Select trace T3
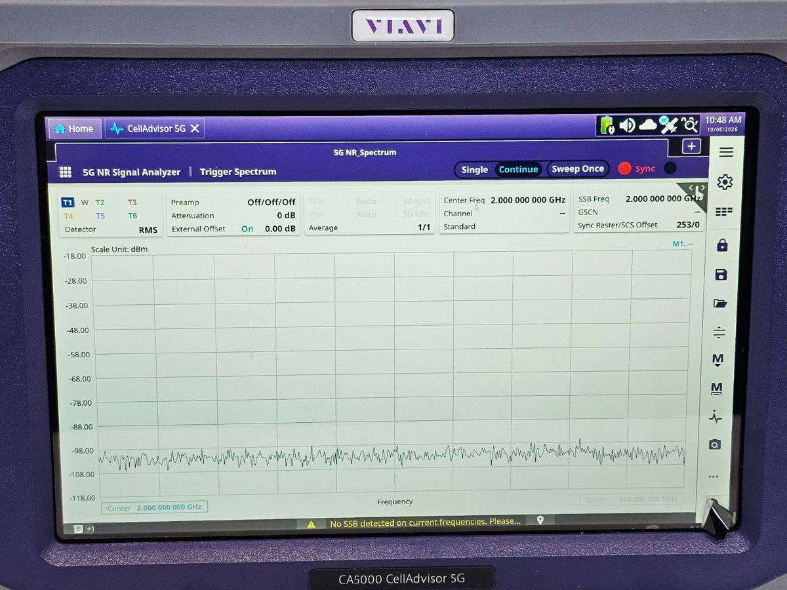 pos(132,203)
